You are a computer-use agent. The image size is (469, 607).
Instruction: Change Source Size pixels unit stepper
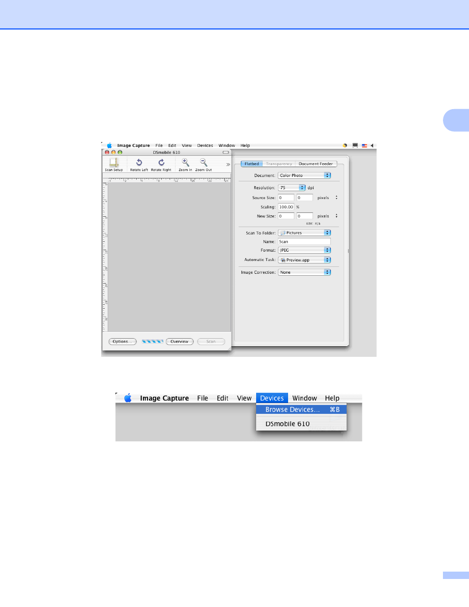[x=336, y=198]
